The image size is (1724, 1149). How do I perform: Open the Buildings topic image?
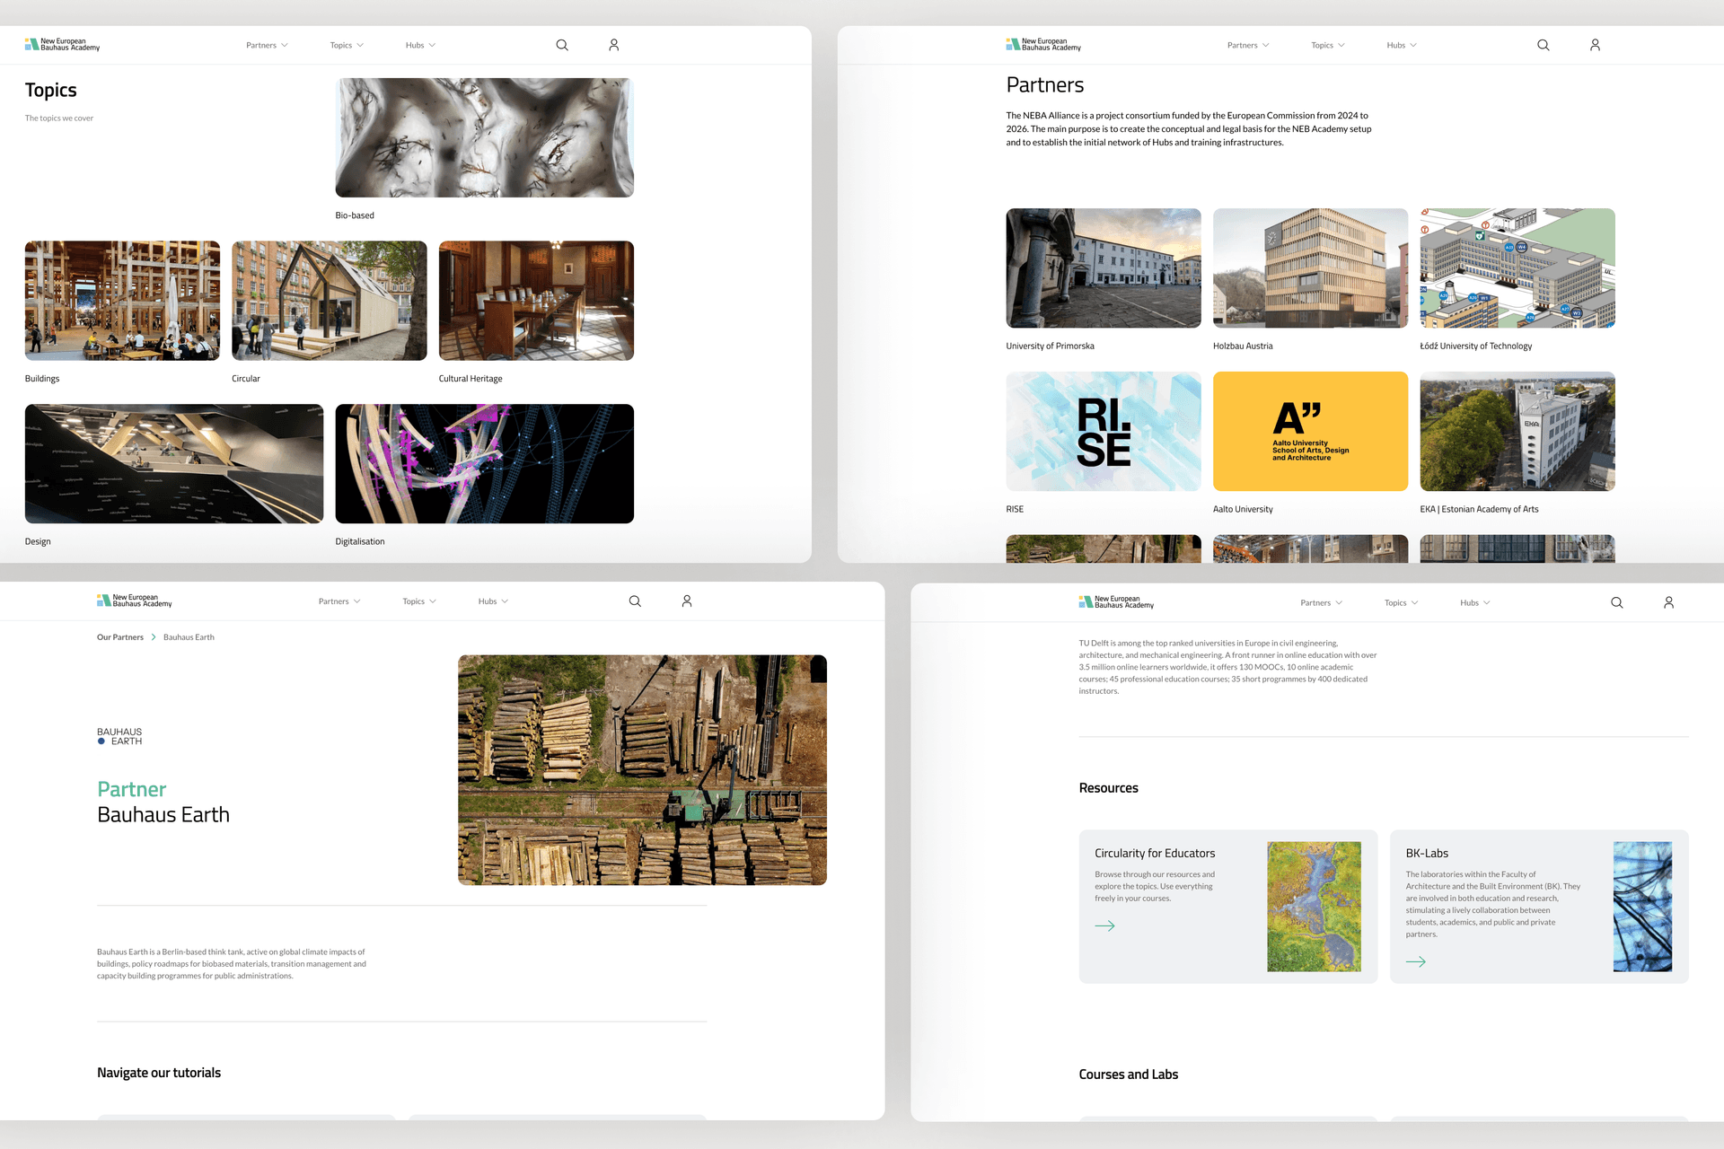pyautogui.click(x=122, y=301)
